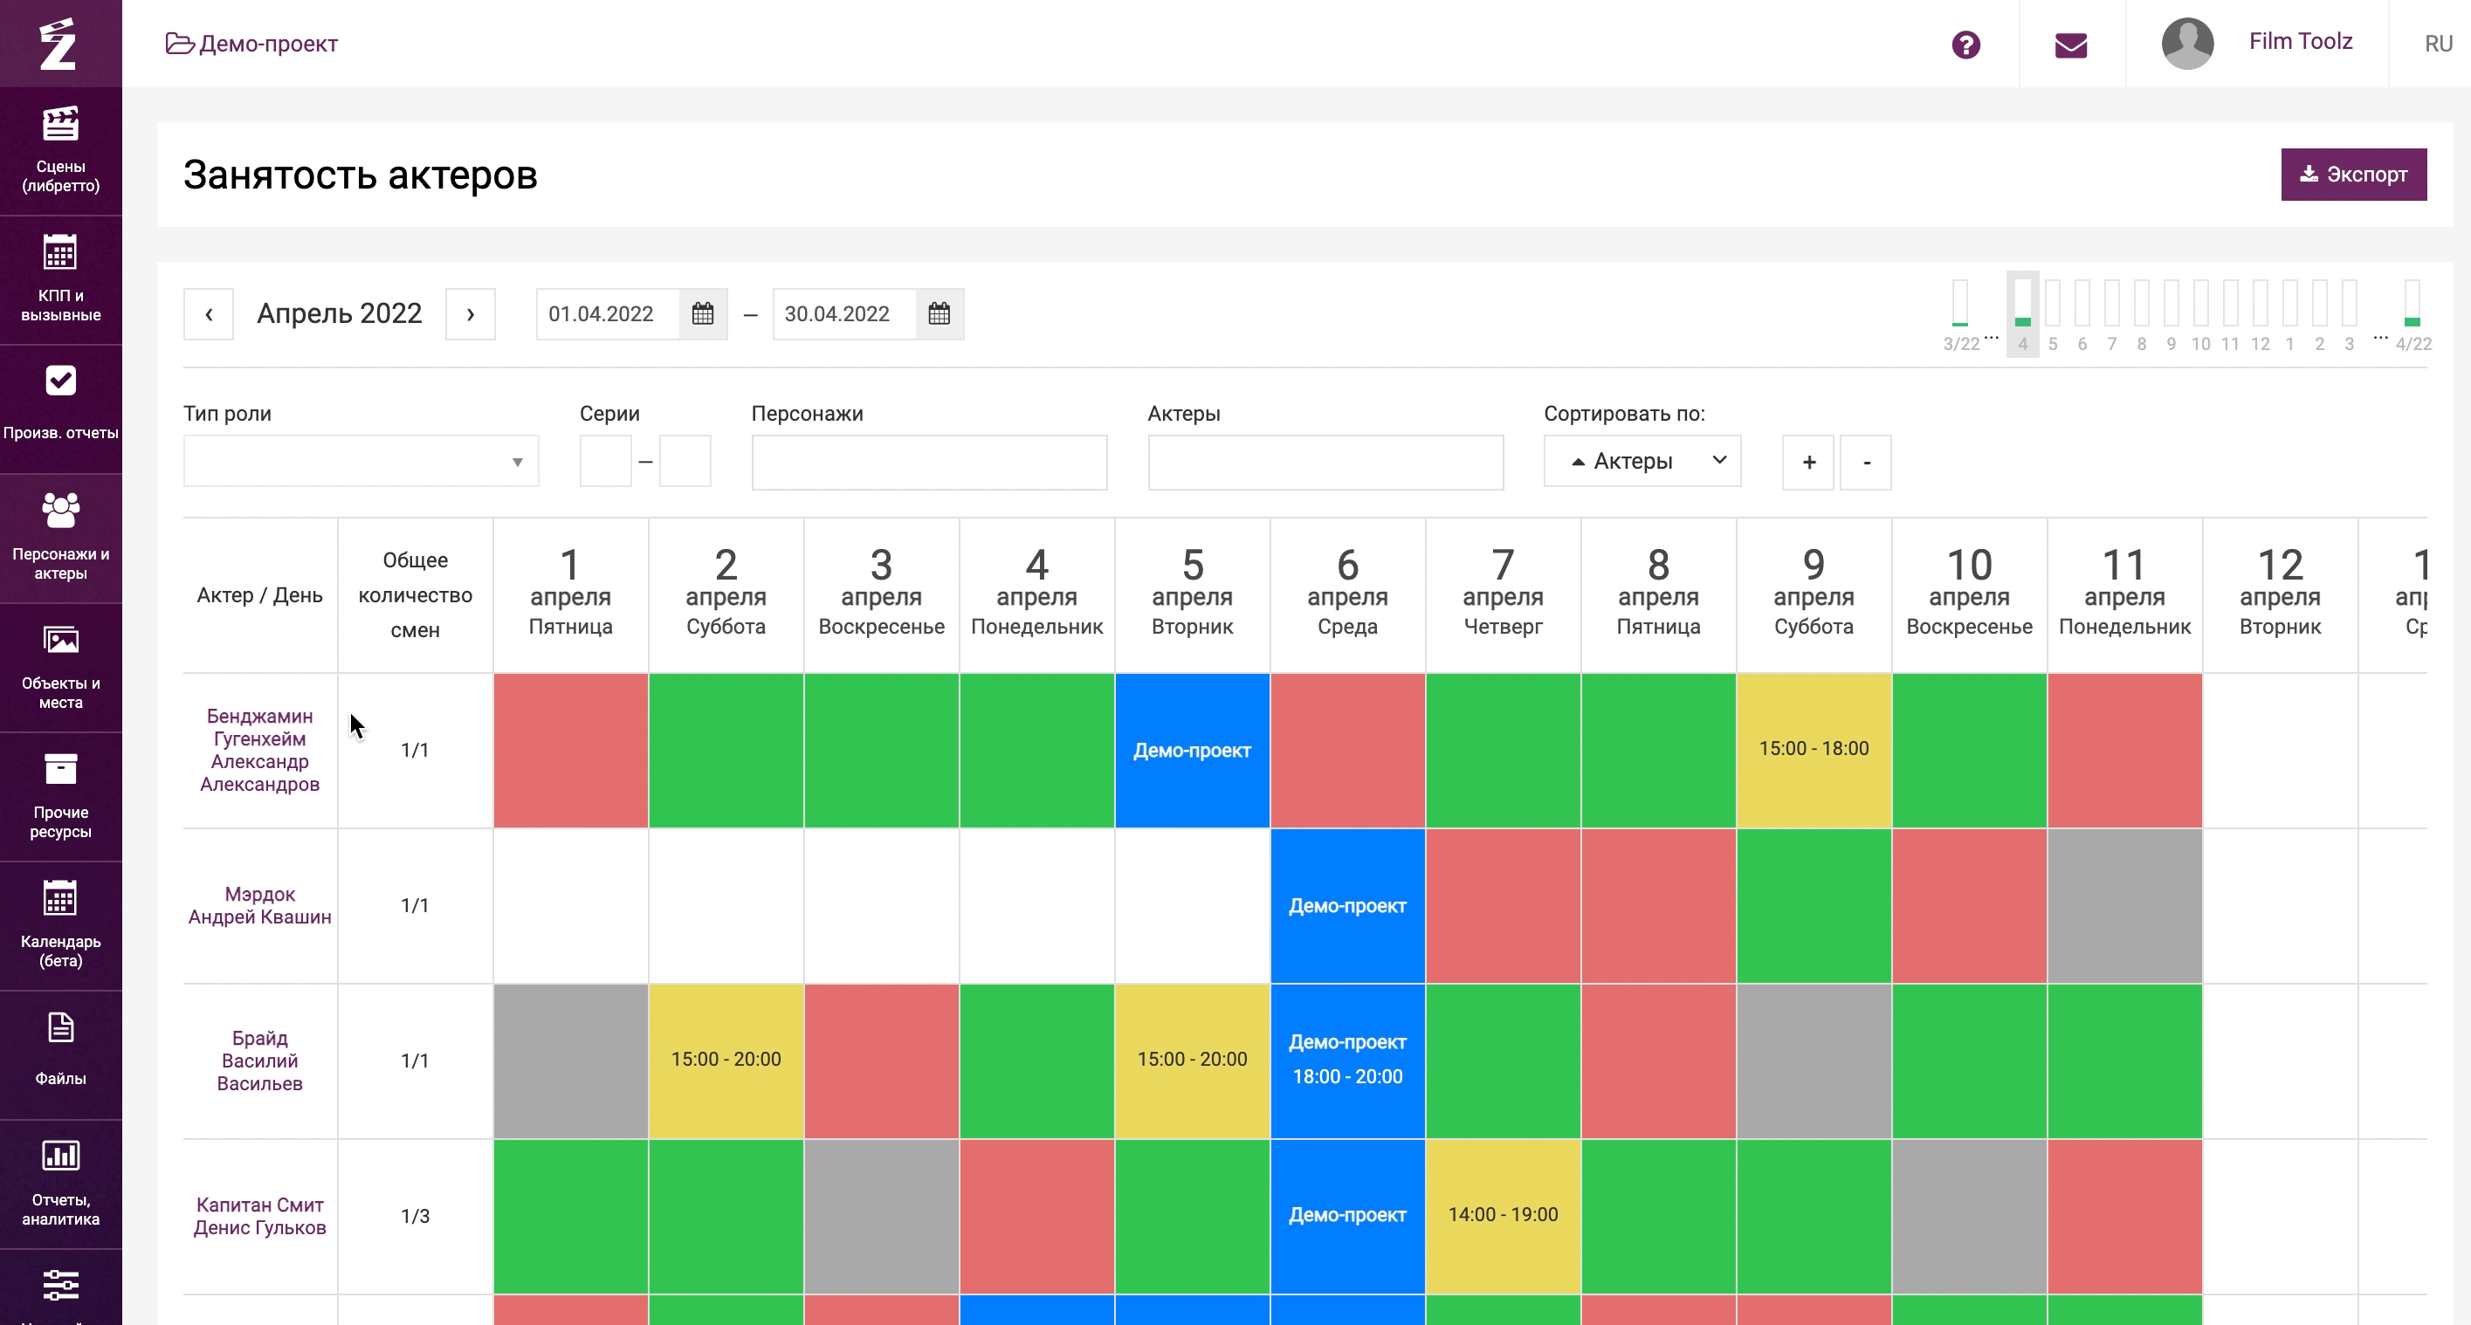Screen dimensions: 2471x1325
Task: Click the Экспорт button
Action: (x=2353, y=175)
